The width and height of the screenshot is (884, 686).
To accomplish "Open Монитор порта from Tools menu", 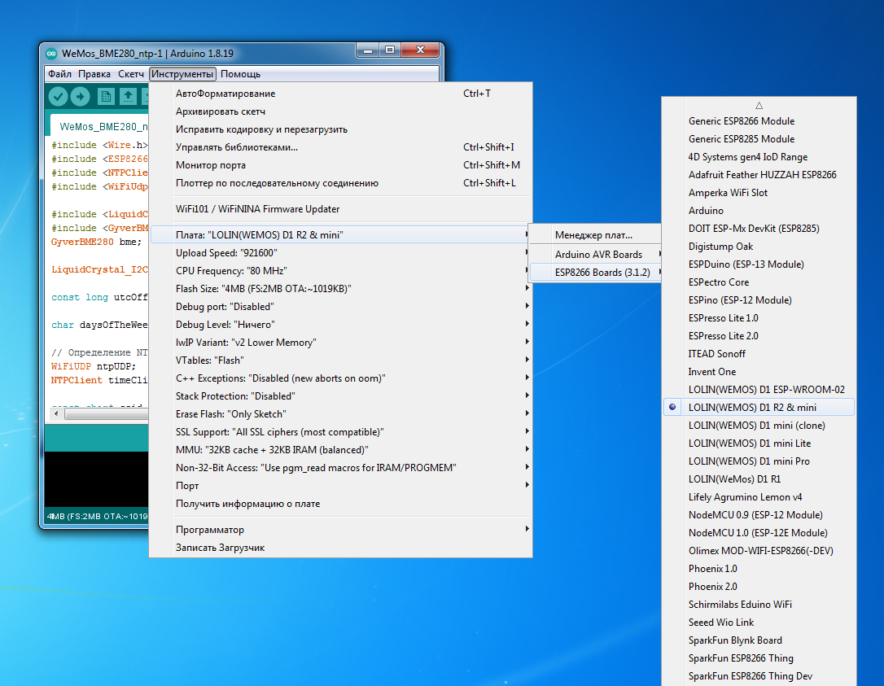I will pos(211,165).
